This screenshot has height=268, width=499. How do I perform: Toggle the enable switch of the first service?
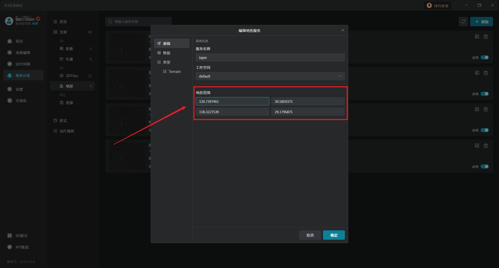484,57
